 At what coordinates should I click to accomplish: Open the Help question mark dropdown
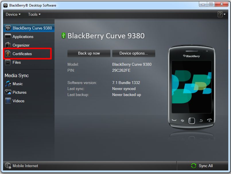222,14
